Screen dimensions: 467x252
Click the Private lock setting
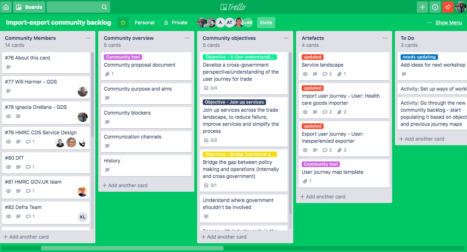point(176,22)
